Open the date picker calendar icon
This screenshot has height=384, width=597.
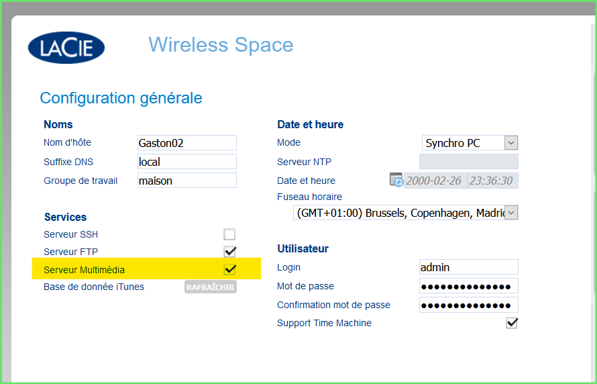396,180
